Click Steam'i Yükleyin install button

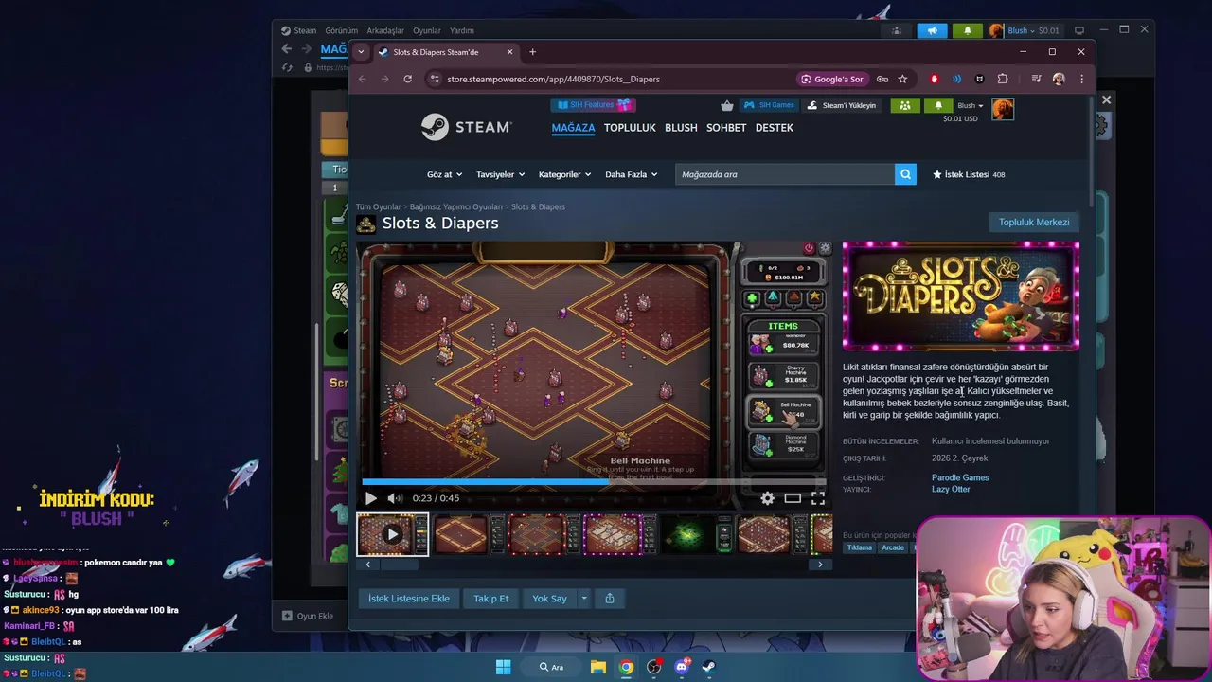click(843, 105)
